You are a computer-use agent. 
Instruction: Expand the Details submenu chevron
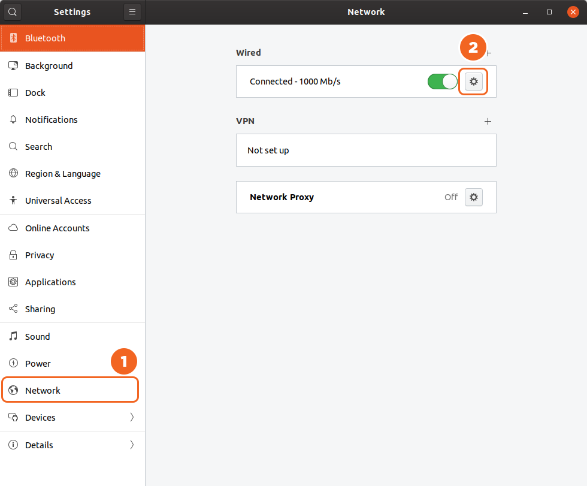[132, 445]
